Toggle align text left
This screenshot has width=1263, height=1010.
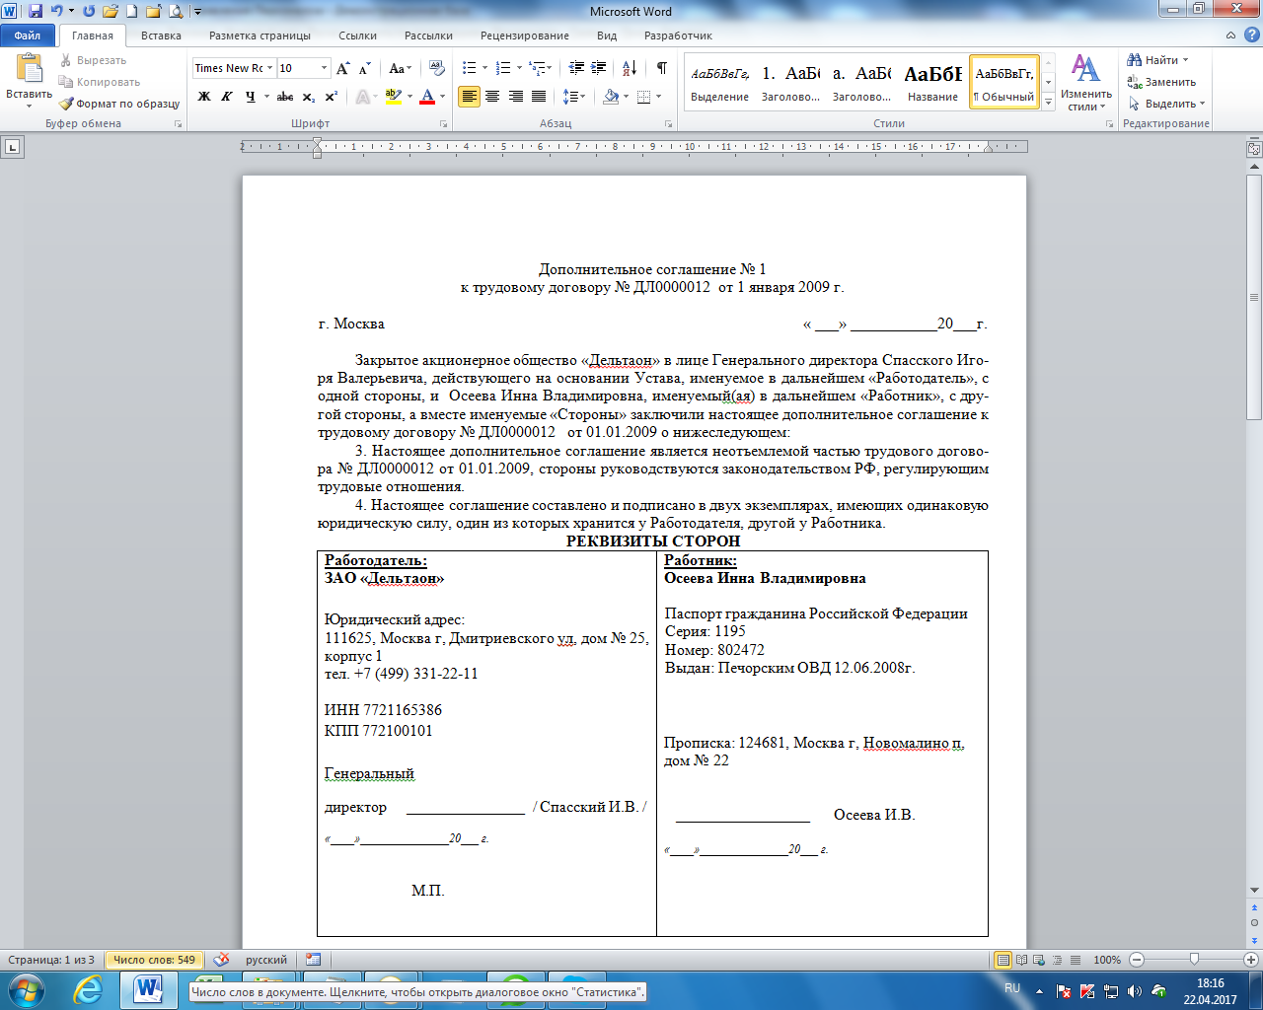pyautogui.click(x=469, y=97)
